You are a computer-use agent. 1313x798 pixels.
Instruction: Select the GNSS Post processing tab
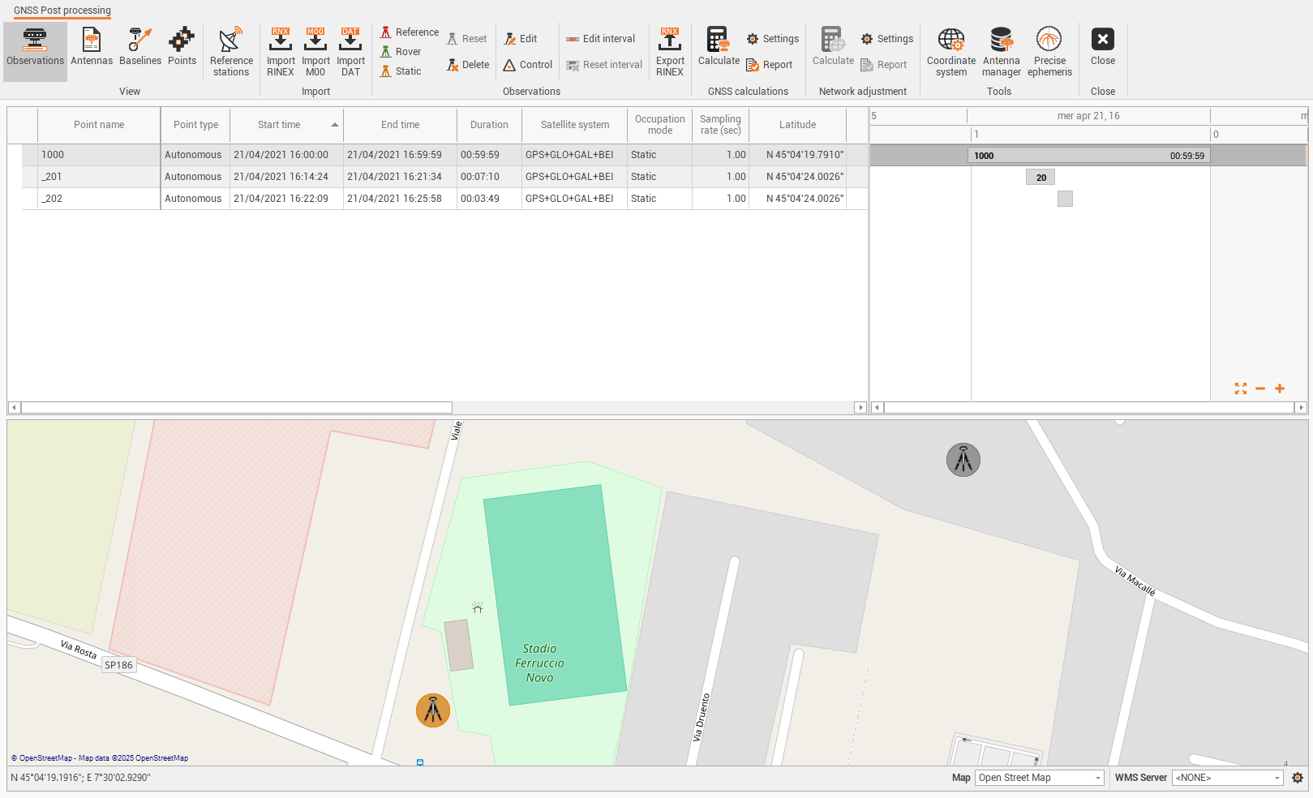62,11
